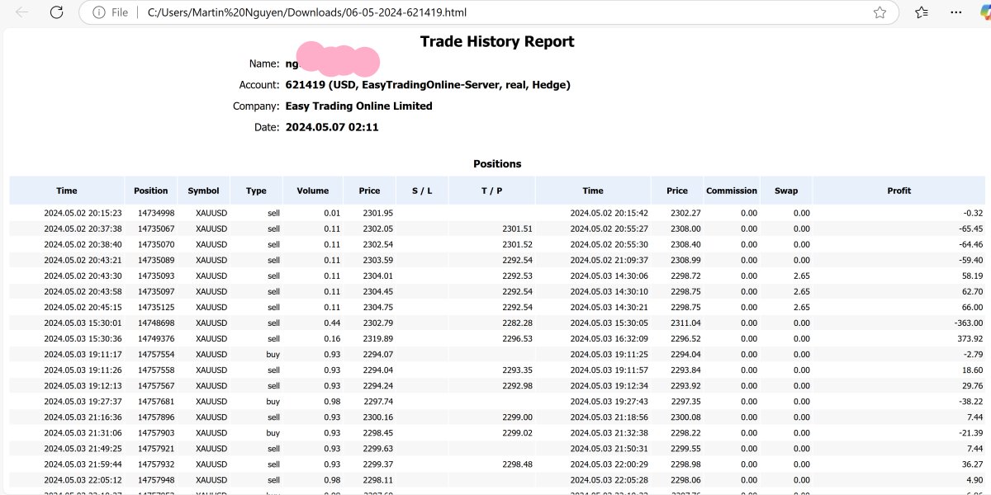Click the S / L column header

click(422, 191)
